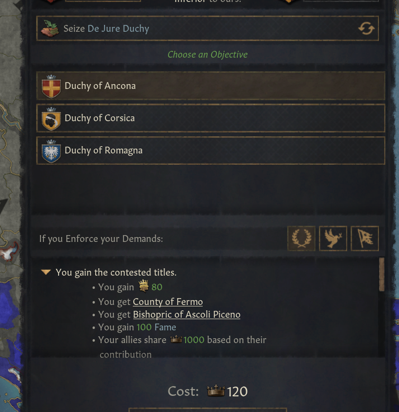Select Duchy of Romagna as war objective
Image resolution: width=399 pixels, height=412 pixels.
209,150
